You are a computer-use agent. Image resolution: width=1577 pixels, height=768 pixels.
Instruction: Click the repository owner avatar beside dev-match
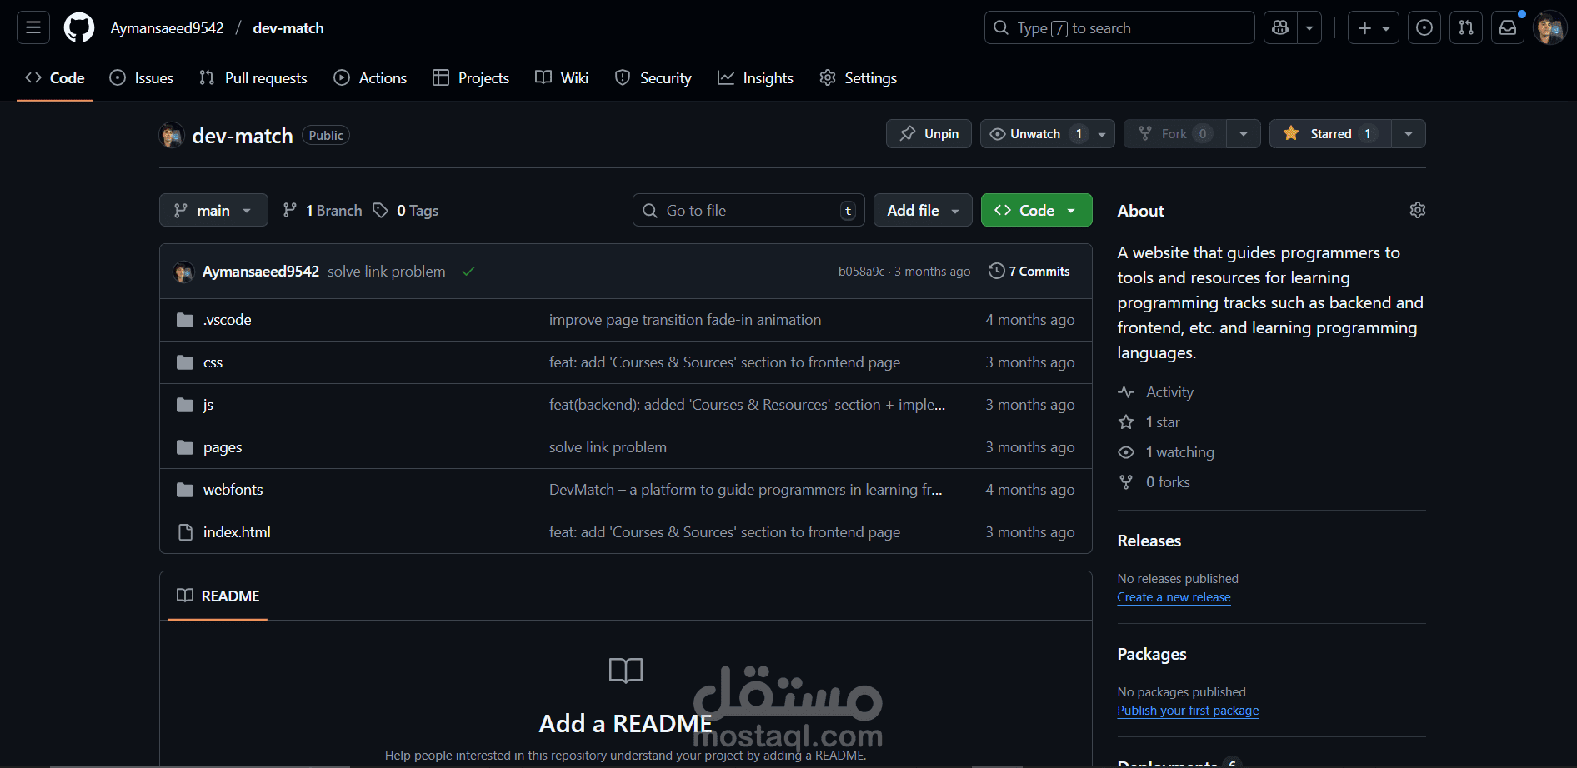172,135
